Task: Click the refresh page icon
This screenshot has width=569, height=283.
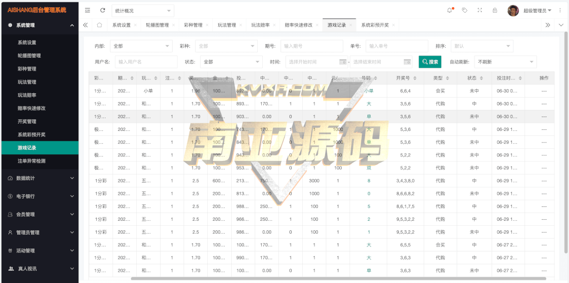Action: pyautogui.click(x=103, y=11)
